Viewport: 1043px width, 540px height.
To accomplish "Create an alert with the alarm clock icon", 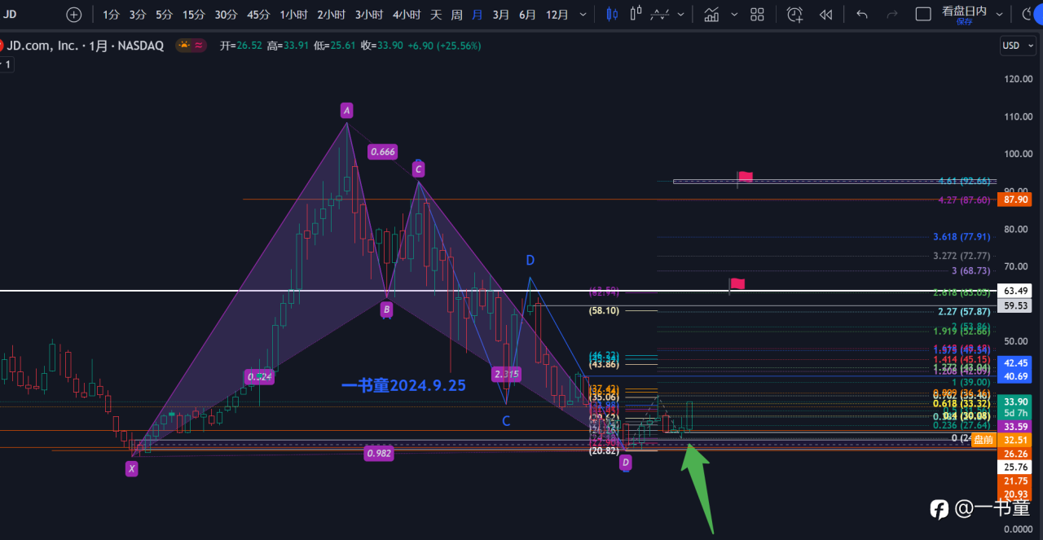I will 794,15.
